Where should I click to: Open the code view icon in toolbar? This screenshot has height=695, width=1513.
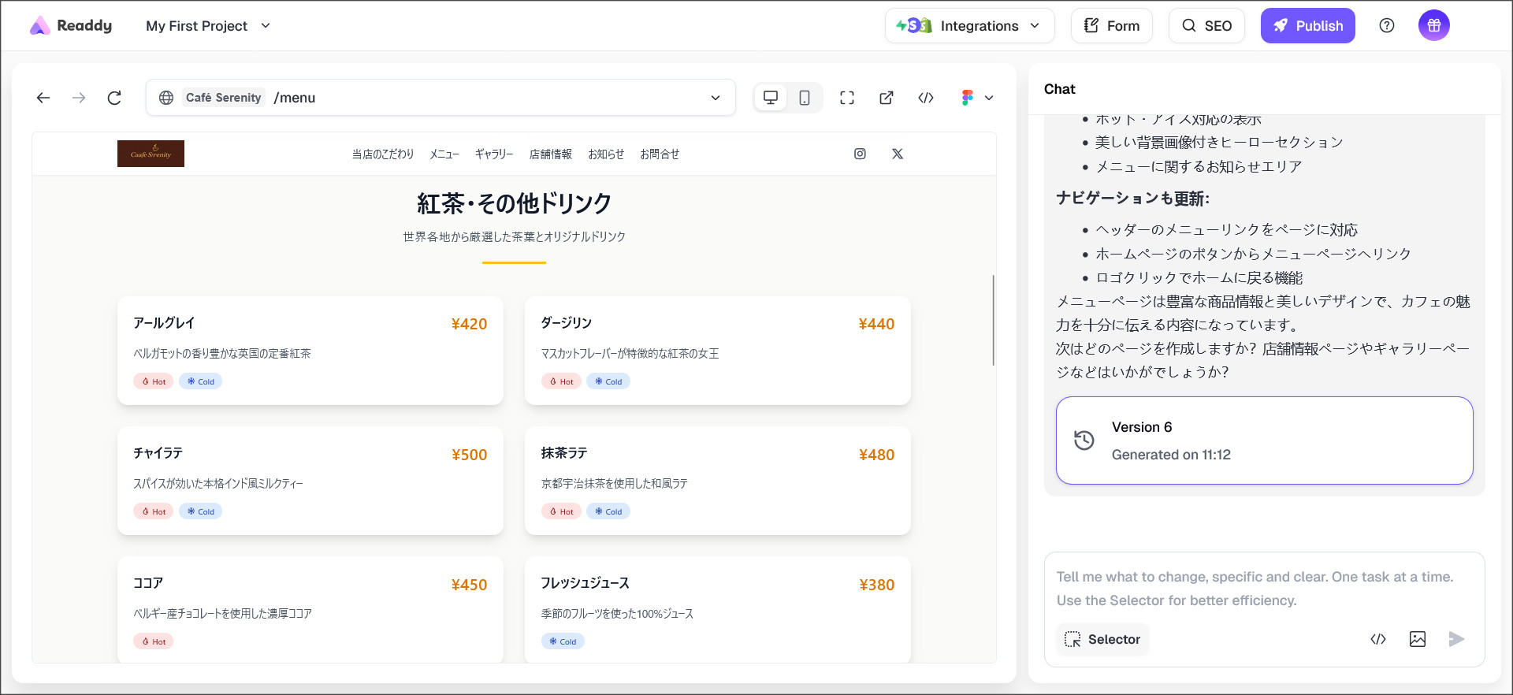[926, 98]
